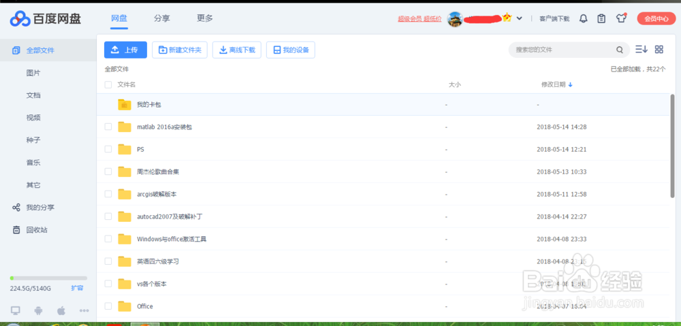Open the notifications bell icon
Image resolution: width=681 pixels, height=326 pixels.
pos(584,18)
